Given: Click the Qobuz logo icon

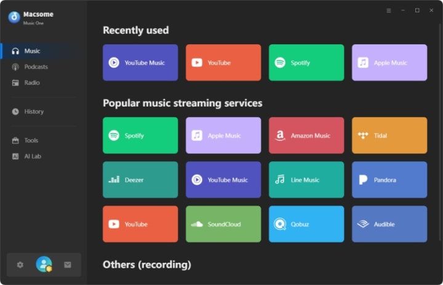Looking at the screenshot, I should (x=280, y=224).
